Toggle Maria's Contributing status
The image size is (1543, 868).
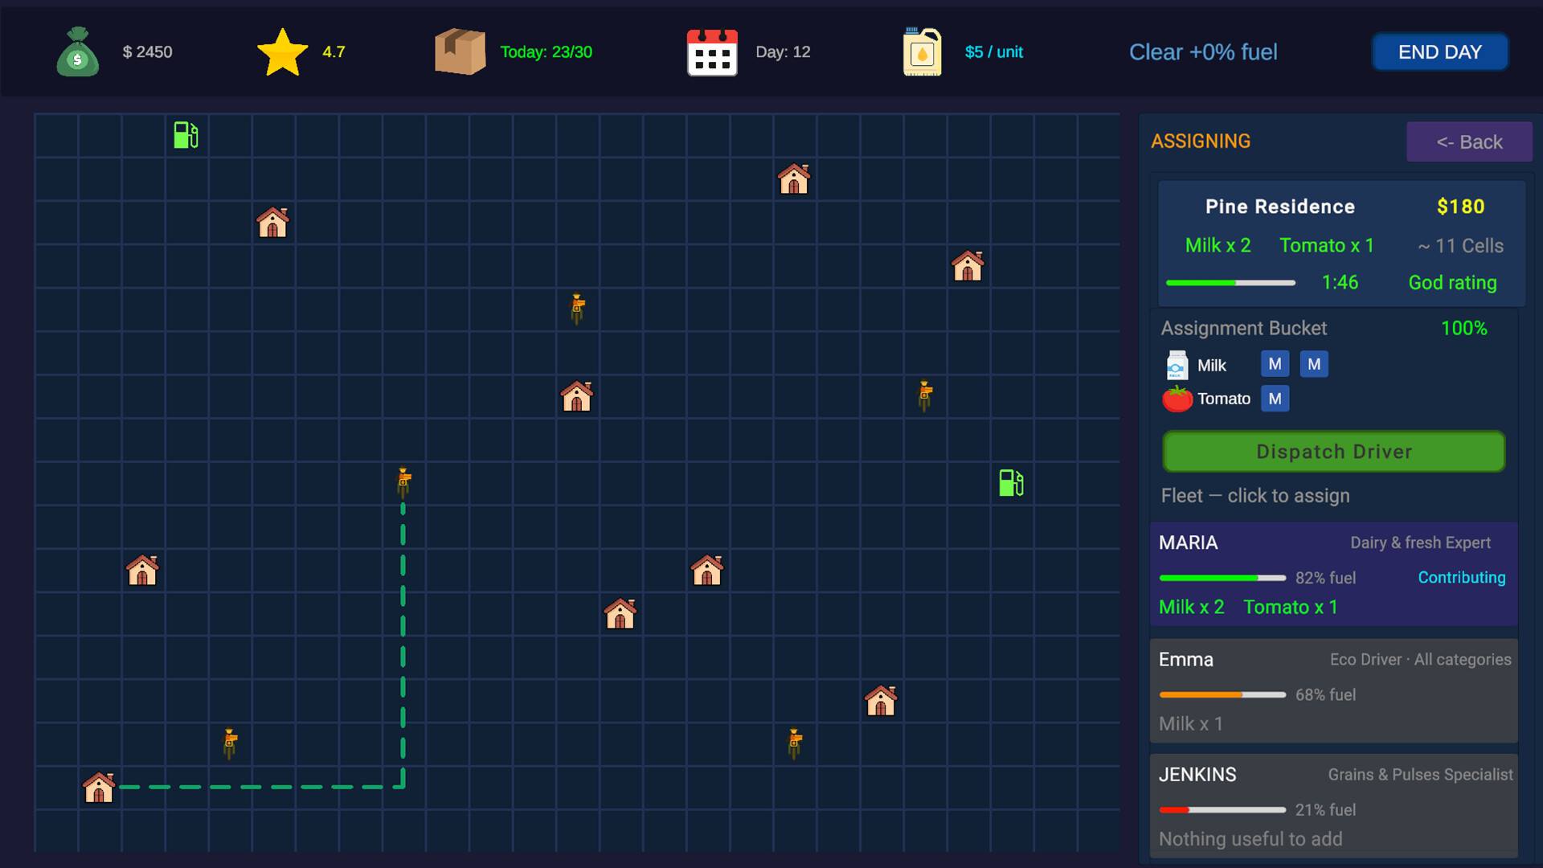[1461, 577]
